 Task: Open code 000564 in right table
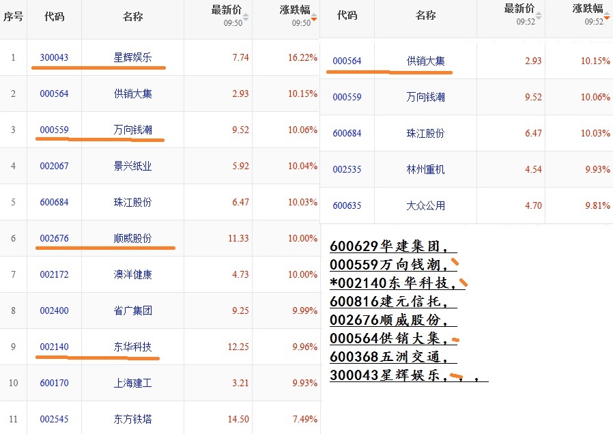(347, 61)
